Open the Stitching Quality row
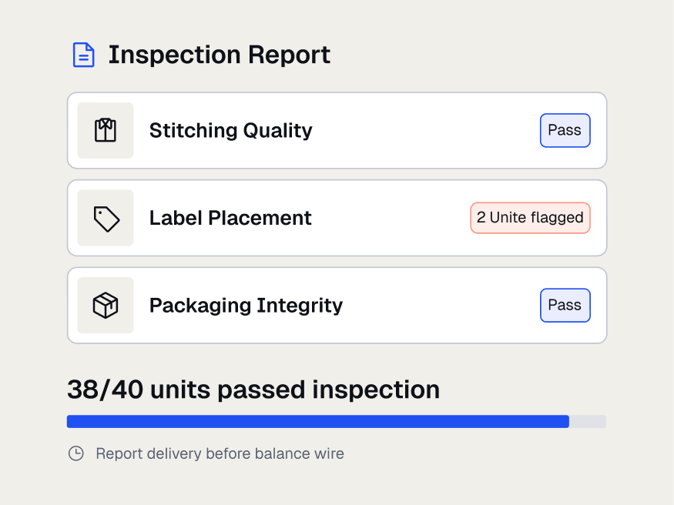Image resolution: width=674 pixels, height=505 pixels. pos(337,130)
